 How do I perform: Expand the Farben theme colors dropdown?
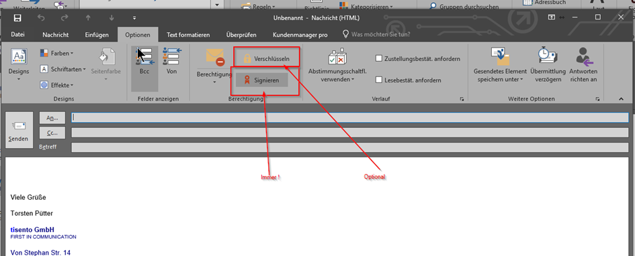click(56, 54)
